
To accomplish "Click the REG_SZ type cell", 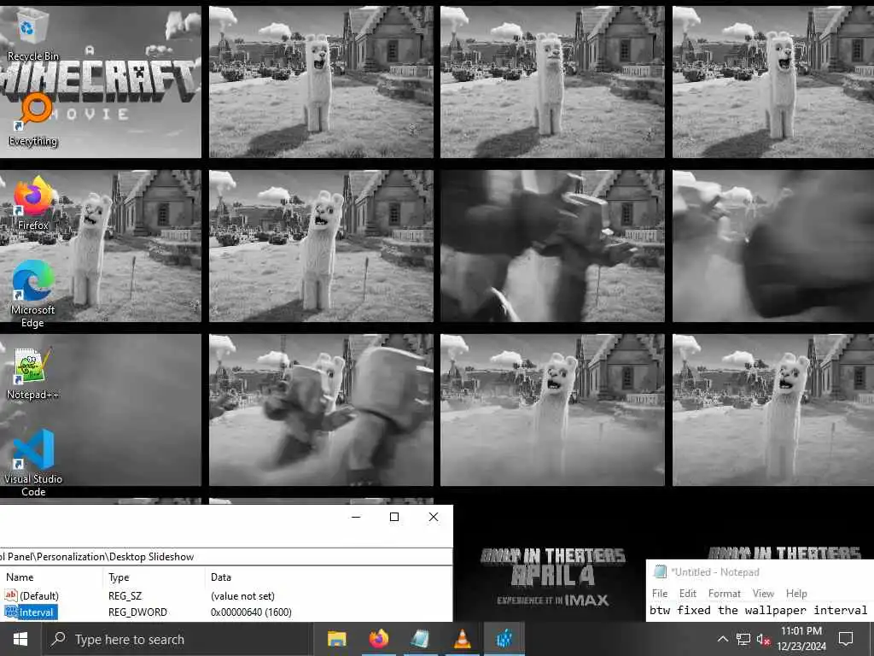I will coord(125,595).
